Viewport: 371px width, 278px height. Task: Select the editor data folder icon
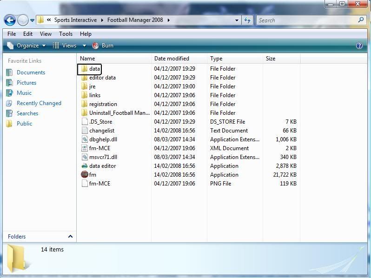click(84, 78)
